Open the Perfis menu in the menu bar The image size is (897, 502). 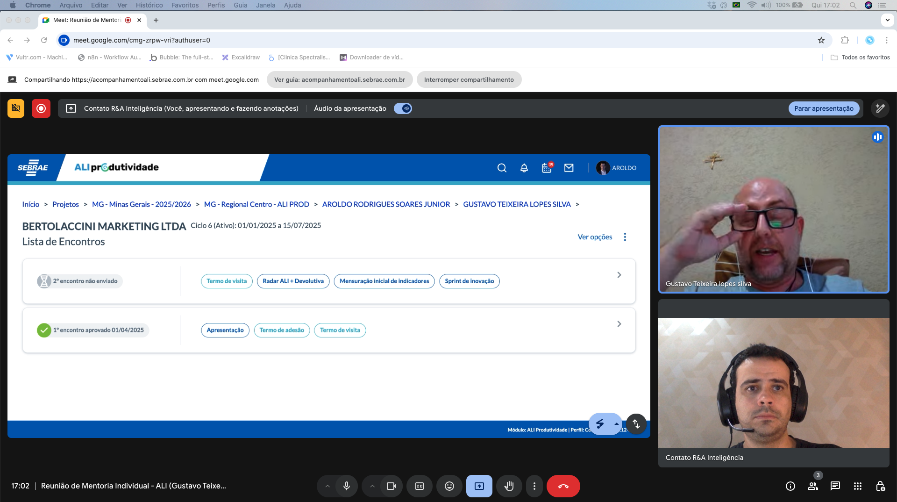(216, 5)
